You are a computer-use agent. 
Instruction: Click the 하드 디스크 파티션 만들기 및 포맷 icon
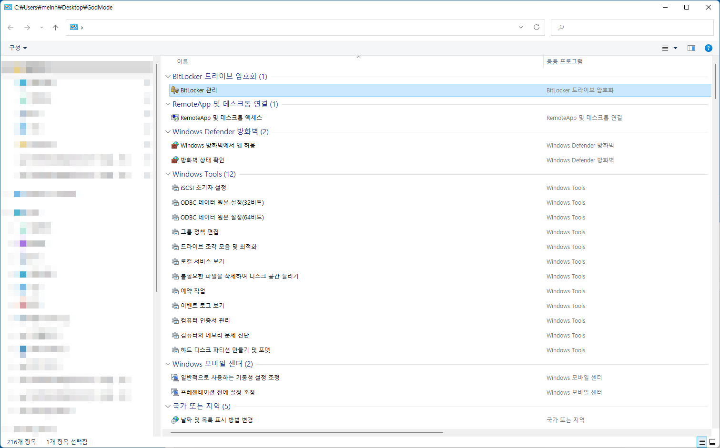(x=175, y=350)
